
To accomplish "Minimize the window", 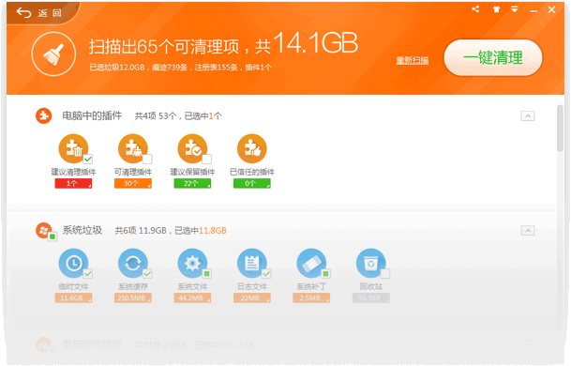I will [533, 11].
